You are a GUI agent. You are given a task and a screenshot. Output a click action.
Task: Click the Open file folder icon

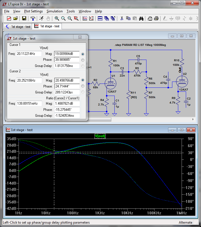pyautogui.click(x=16, y=19)
